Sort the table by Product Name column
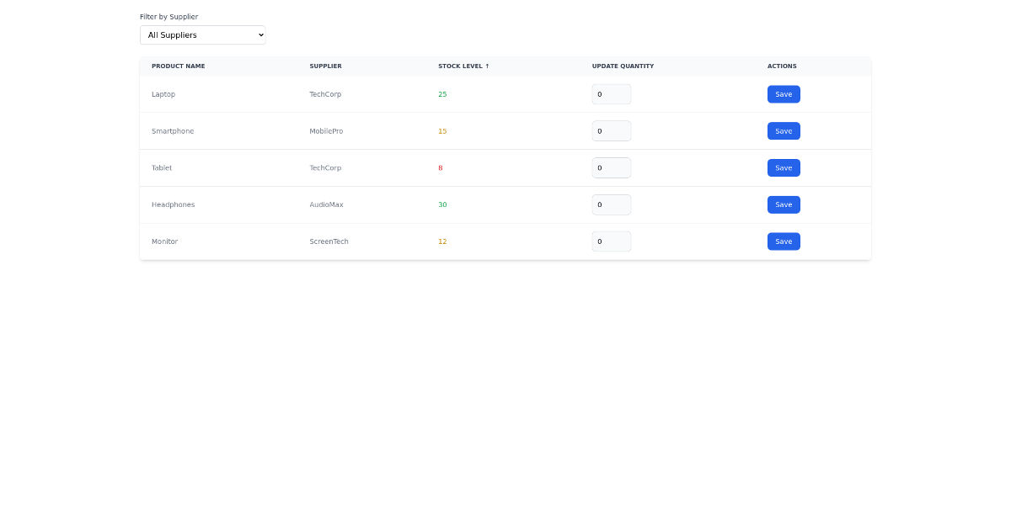Image resolution: width=1011 pixels, height=530 pixels. coord(178,66)
